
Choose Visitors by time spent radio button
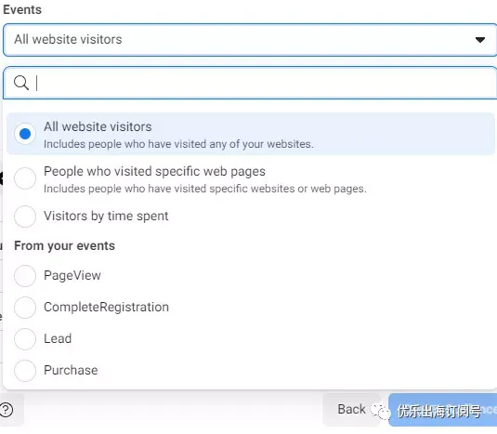coord(25,217)
